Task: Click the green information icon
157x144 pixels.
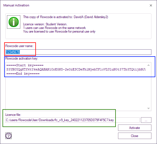Action: coord(14,22)
